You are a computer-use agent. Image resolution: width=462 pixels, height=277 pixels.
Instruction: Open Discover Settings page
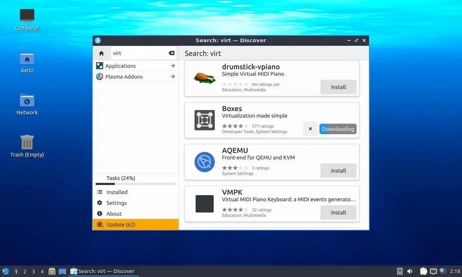[135, 203]
